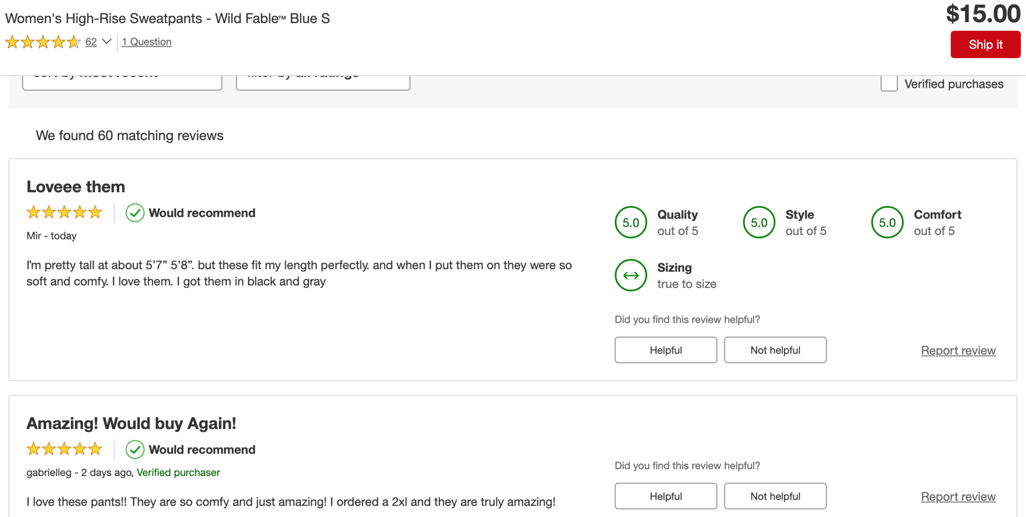1026x517 pixels.
Task: Click the Quality 5.0 rating circle
Action: (630, 222)
